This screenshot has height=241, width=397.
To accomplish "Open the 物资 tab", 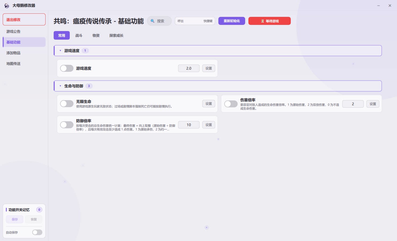I will coord(96,35).
